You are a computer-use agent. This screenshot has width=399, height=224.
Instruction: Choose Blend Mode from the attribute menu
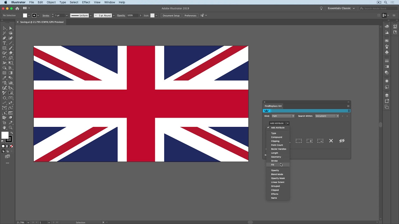click(x=278, y=174)
